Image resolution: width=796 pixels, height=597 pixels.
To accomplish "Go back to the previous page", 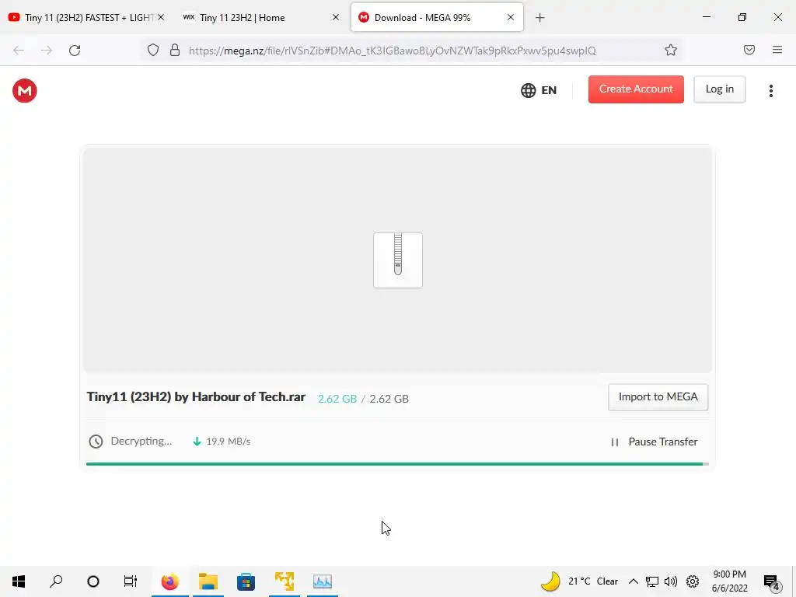I will pos(19,51).
